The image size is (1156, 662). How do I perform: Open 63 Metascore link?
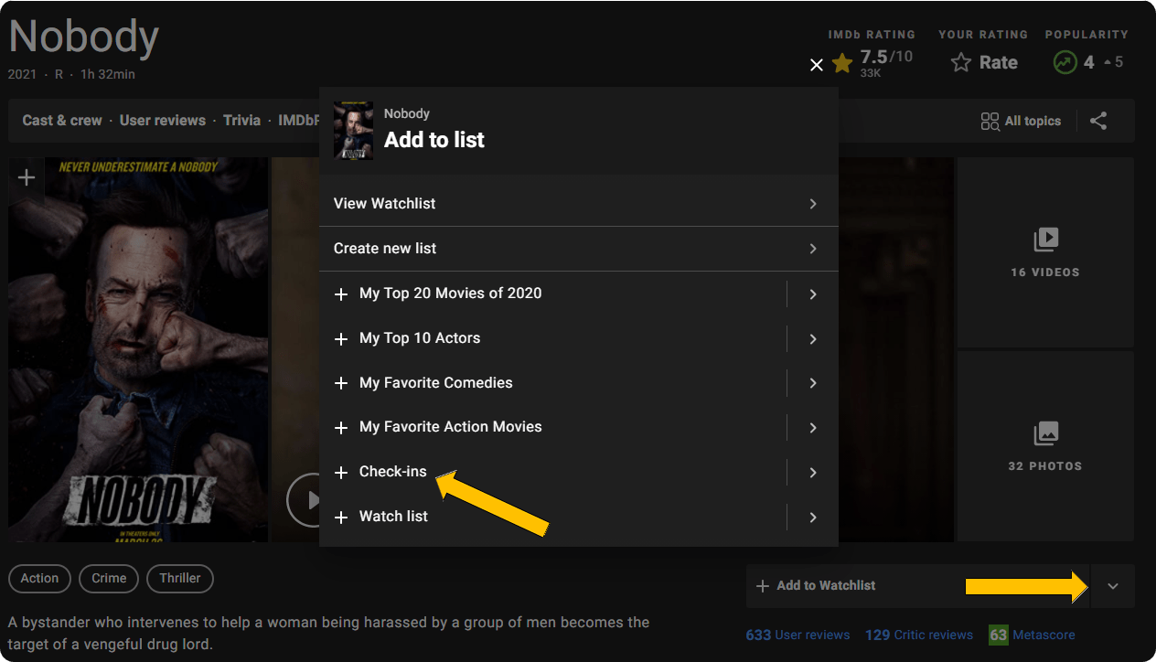pyautogui.click(x=1032, y=635)
